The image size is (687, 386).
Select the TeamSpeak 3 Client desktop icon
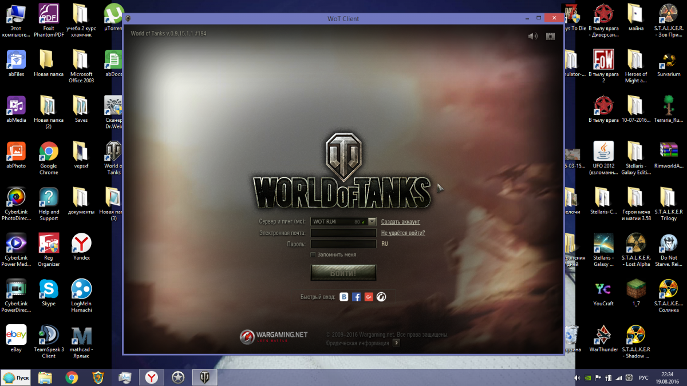(x=49, y=341)
